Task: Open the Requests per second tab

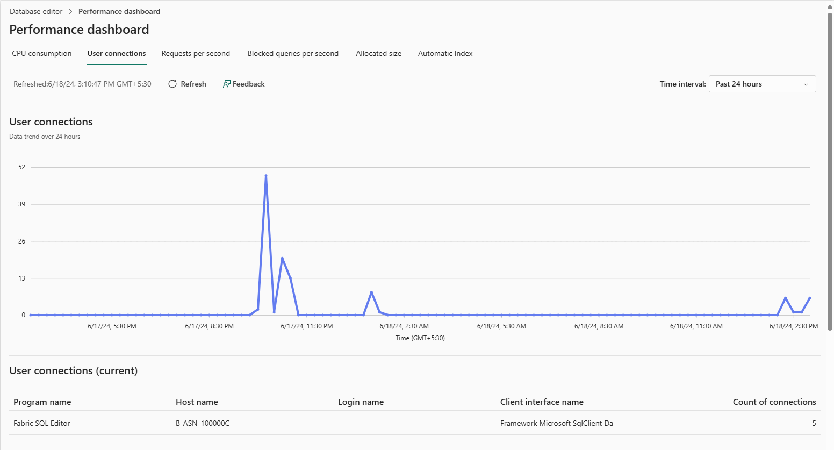Action: point(196,53)
